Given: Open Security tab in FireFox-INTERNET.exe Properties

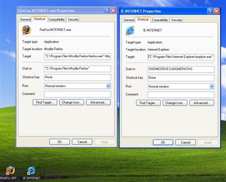Looking at the screenshot, I should click(73, 20).
